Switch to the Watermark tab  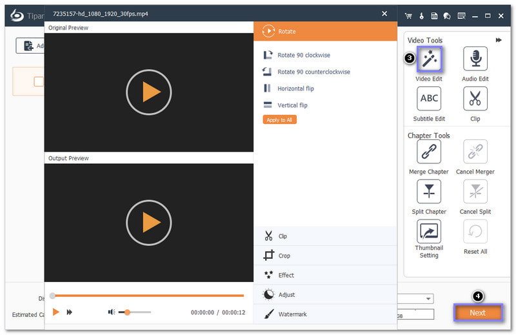292,314
